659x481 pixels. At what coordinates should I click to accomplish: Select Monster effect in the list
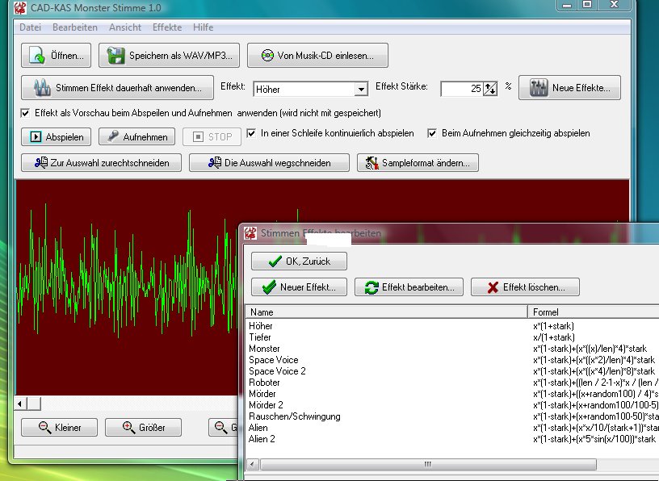pos(264,349)
